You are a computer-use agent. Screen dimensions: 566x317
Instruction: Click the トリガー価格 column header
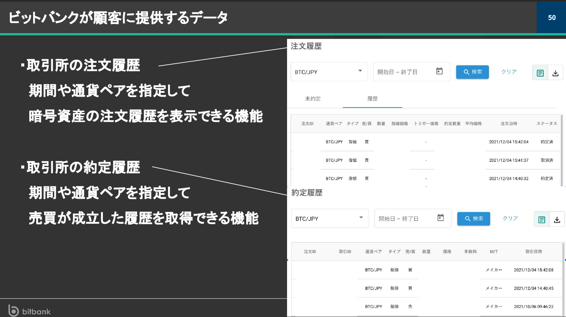[426, 124]
